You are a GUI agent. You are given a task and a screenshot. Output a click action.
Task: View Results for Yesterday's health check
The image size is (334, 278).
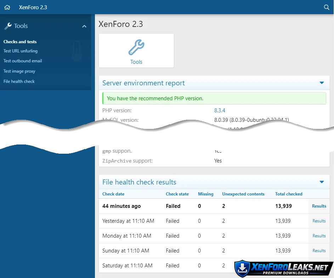[319, 221]
